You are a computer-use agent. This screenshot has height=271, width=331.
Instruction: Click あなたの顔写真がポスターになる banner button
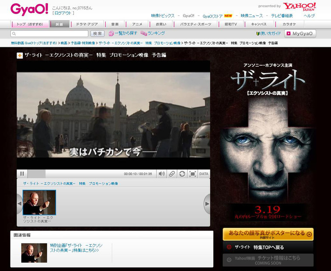268,234
